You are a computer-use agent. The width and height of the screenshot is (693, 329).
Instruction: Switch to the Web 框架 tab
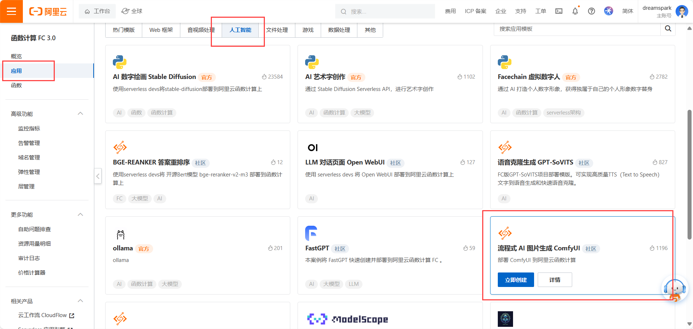tap(161, 30)
